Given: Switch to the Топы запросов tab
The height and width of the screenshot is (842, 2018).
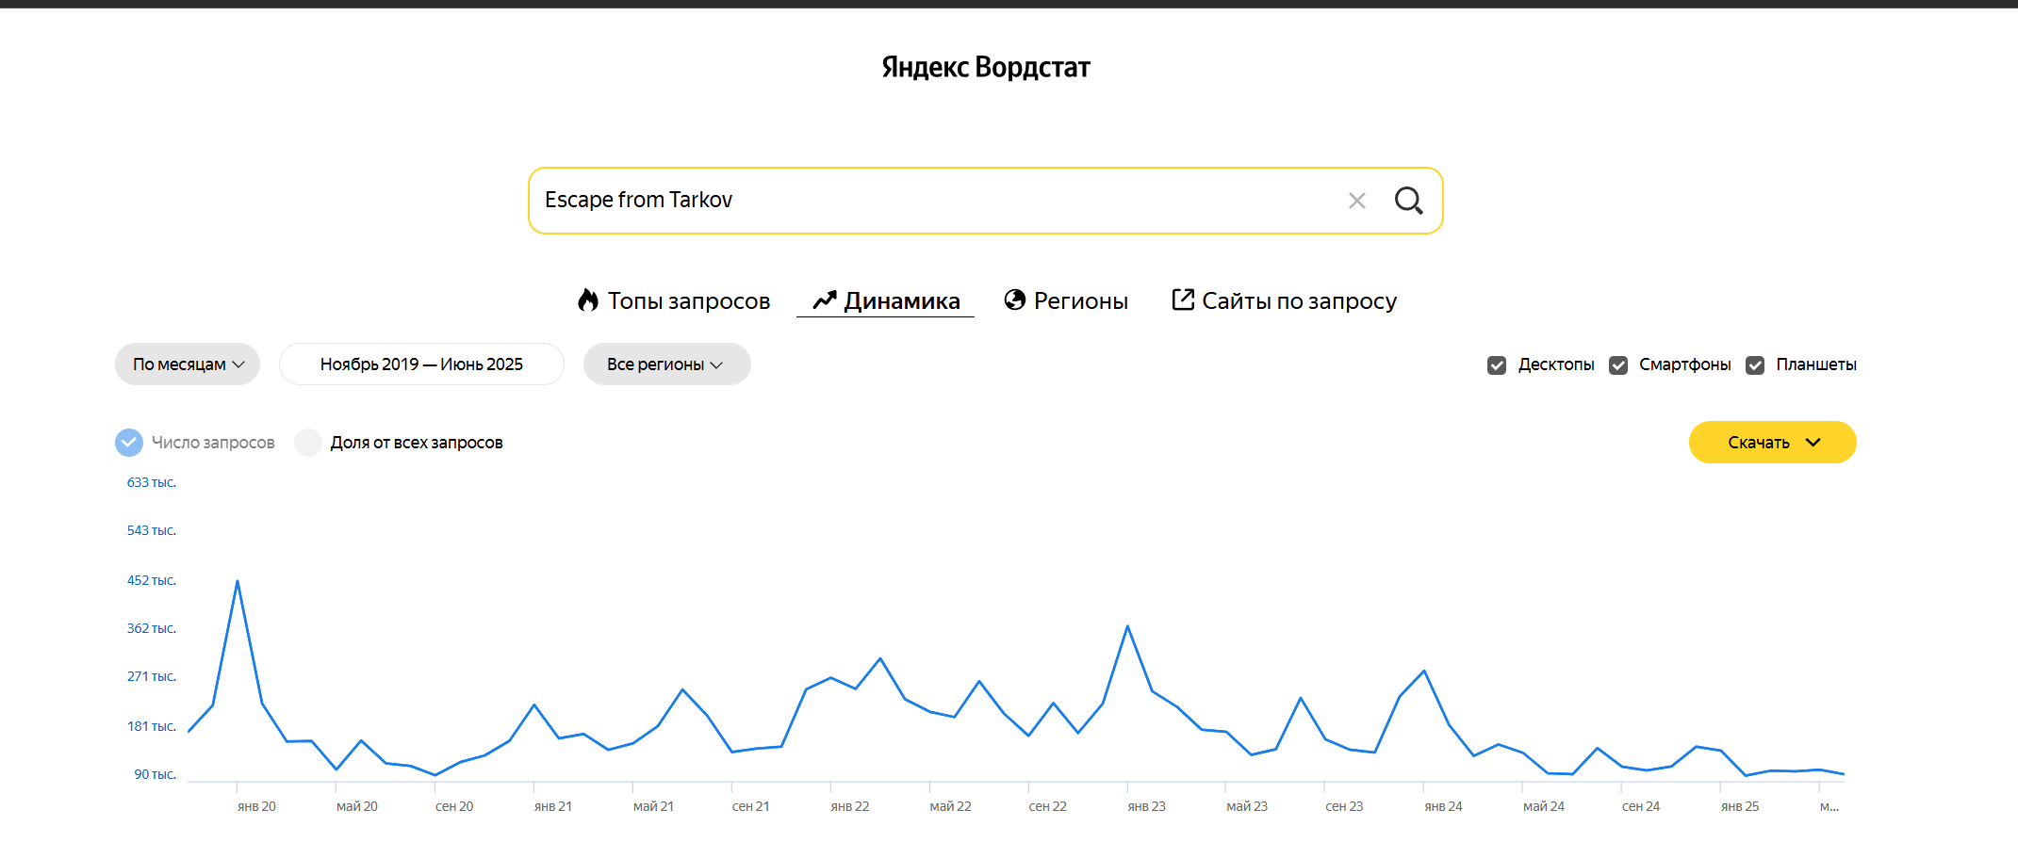Looking at the screenshot, I should click(x=688, y=301).
